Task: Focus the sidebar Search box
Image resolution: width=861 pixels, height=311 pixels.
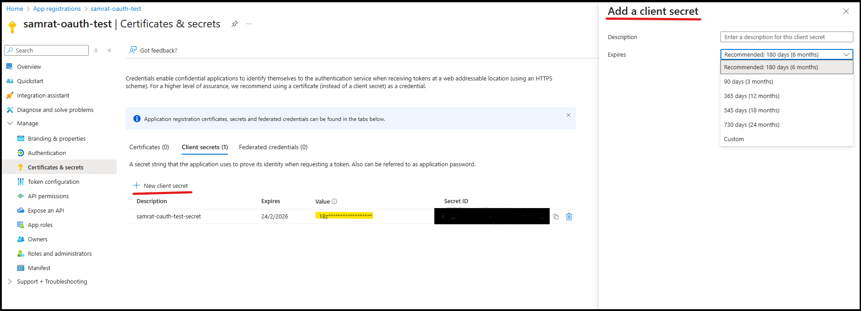Action: 47,50
